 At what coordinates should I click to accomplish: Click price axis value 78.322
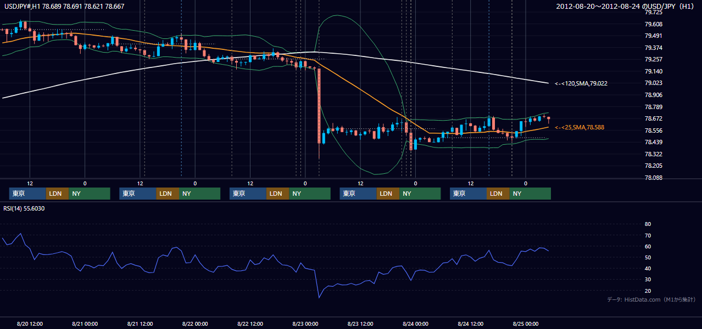click(x=653, y=154)
